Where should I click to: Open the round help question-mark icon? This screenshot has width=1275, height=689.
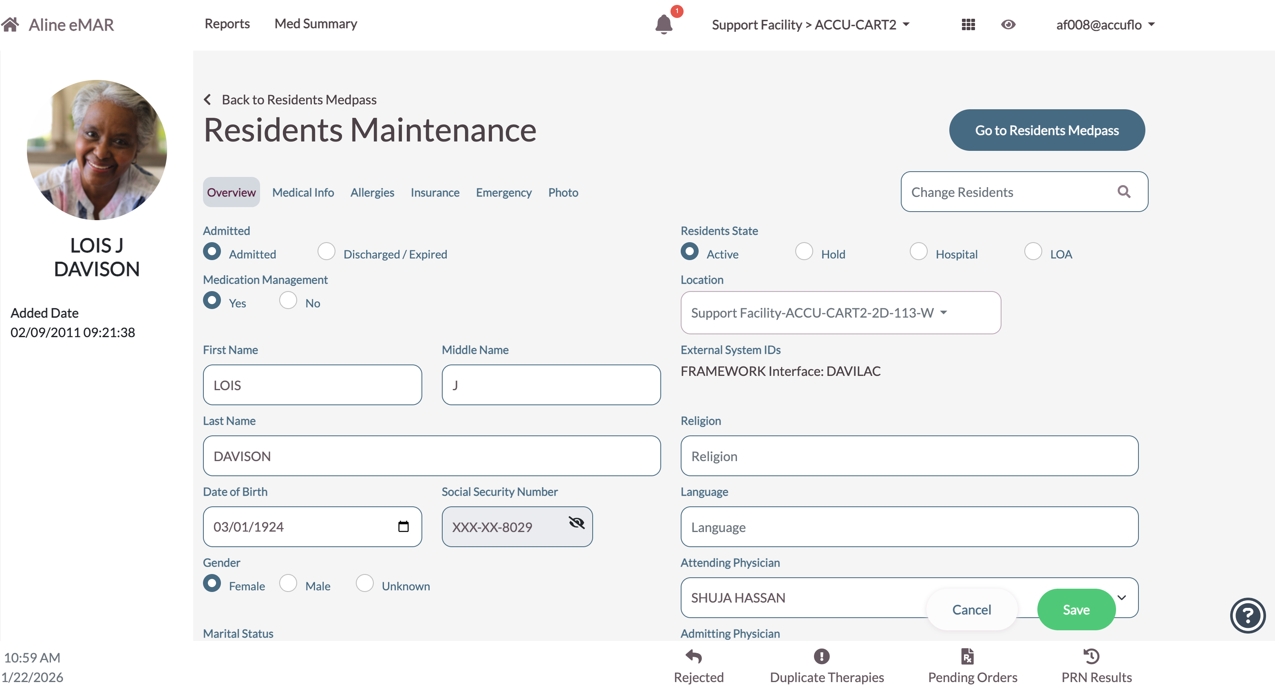click(x=1247, y=615)
